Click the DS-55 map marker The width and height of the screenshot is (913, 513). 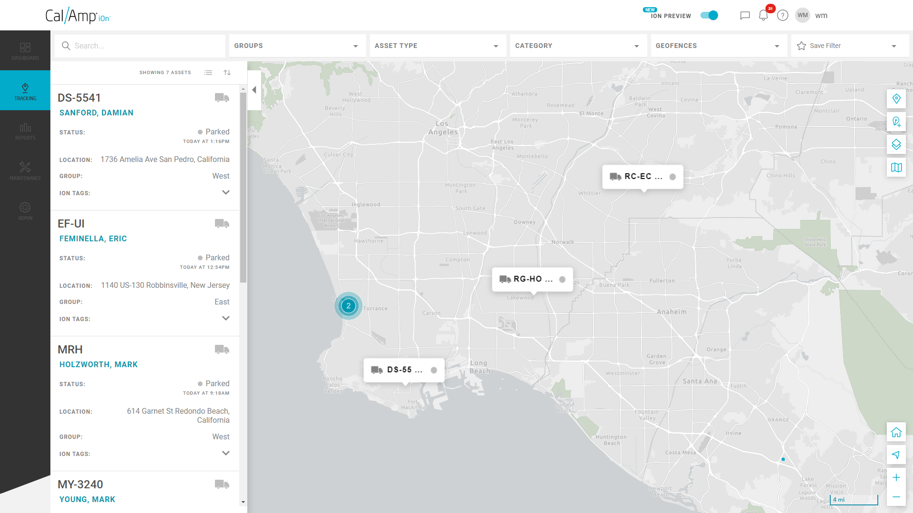coord(404,370)
